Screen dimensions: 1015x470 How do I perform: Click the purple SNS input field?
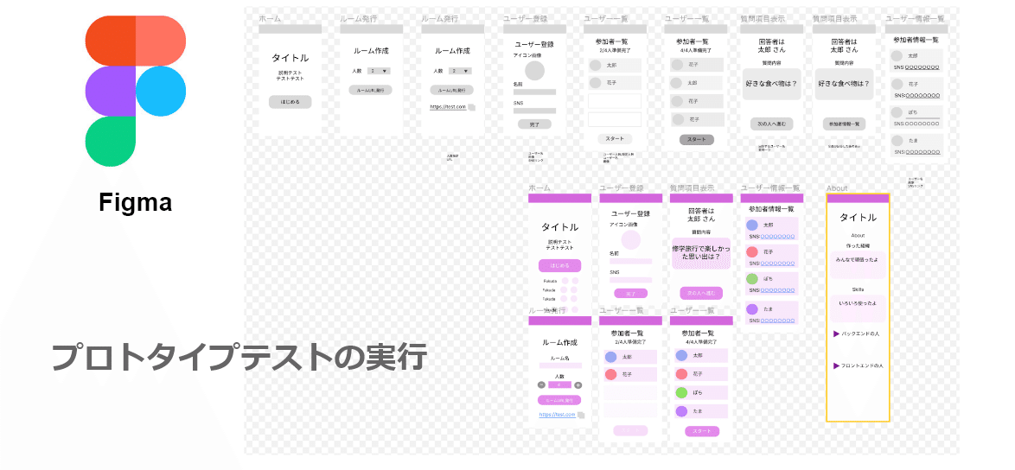(630, 280)
